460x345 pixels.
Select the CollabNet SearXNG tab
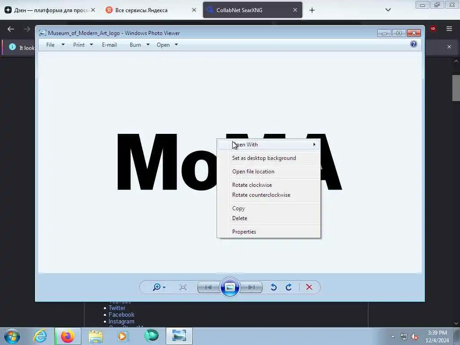click(252, 10)
